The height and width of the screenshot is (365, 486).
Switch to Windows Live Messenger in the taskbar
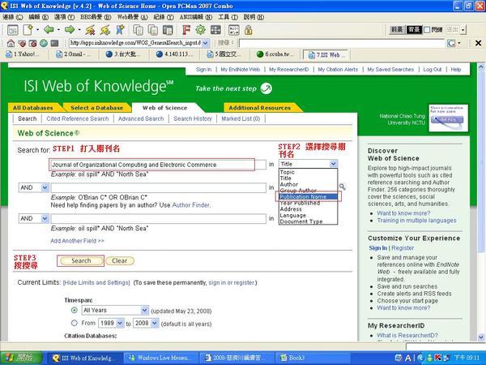click(160, 359)
